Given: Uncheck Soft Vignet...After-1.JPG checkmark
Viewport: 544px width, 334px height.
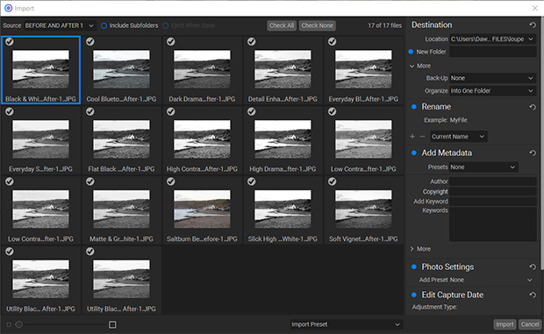Looking at the screenshot, I should [332, 181].
